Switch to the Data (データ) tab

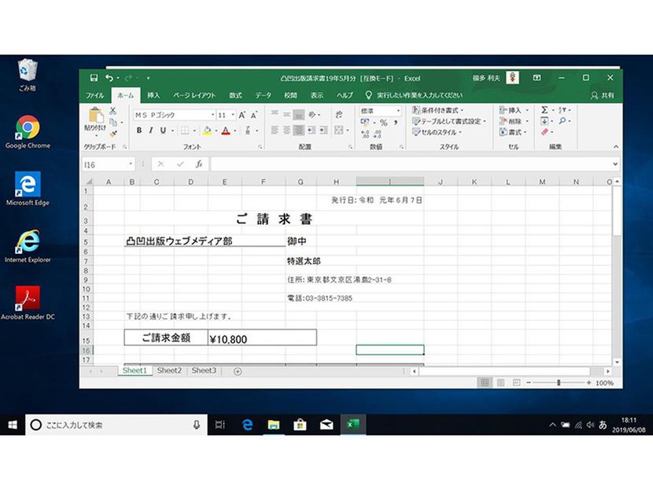pyautogui.click(x=264, y=95)
